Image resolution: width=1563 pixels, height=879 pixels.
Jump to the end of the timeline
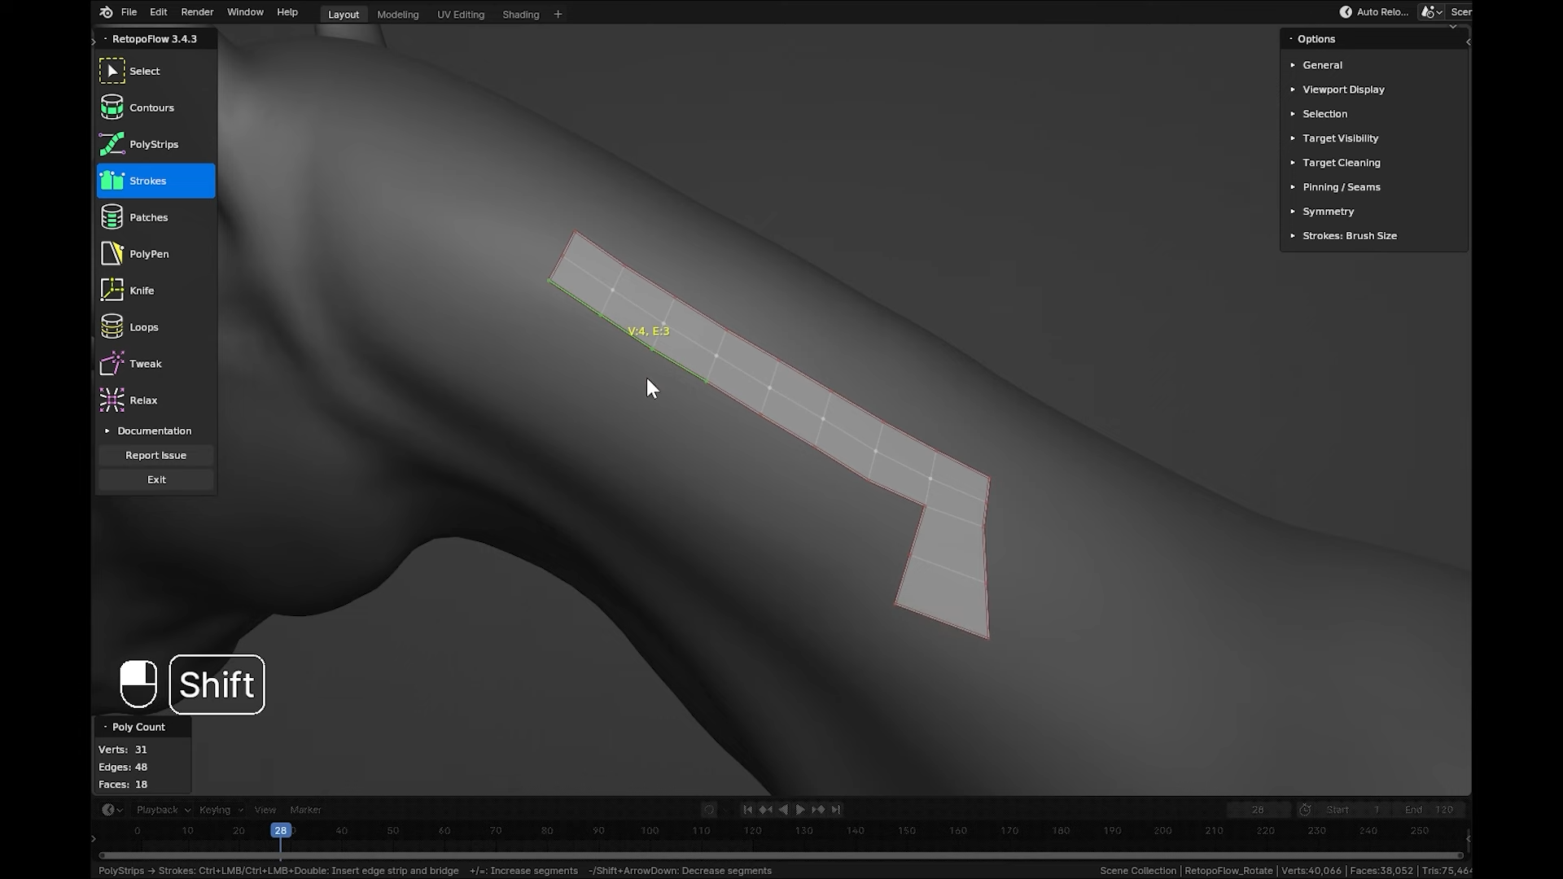click(837, 809)
